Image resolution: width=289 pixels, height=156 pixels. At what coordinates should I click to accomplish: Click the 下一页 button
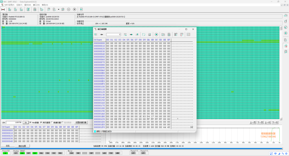click(x=260, y=122)
